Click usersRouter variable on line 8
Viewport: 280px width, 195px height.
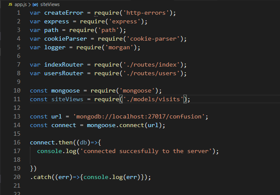(64, 74)
